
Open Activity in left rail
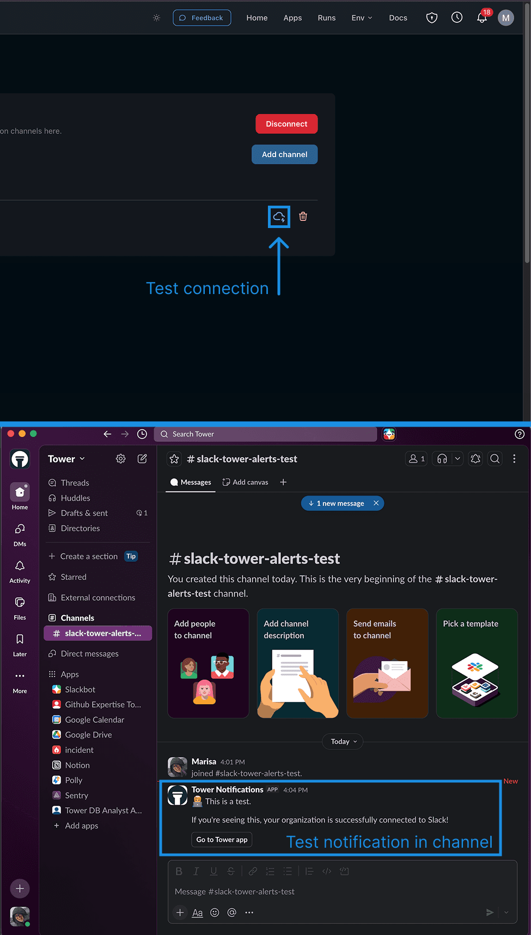coord(20,571)
